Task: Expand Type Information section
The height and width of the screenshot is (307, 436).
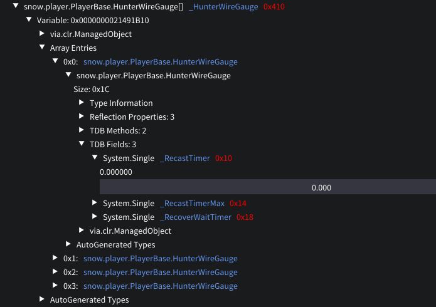Action: (x=82, y=103)
